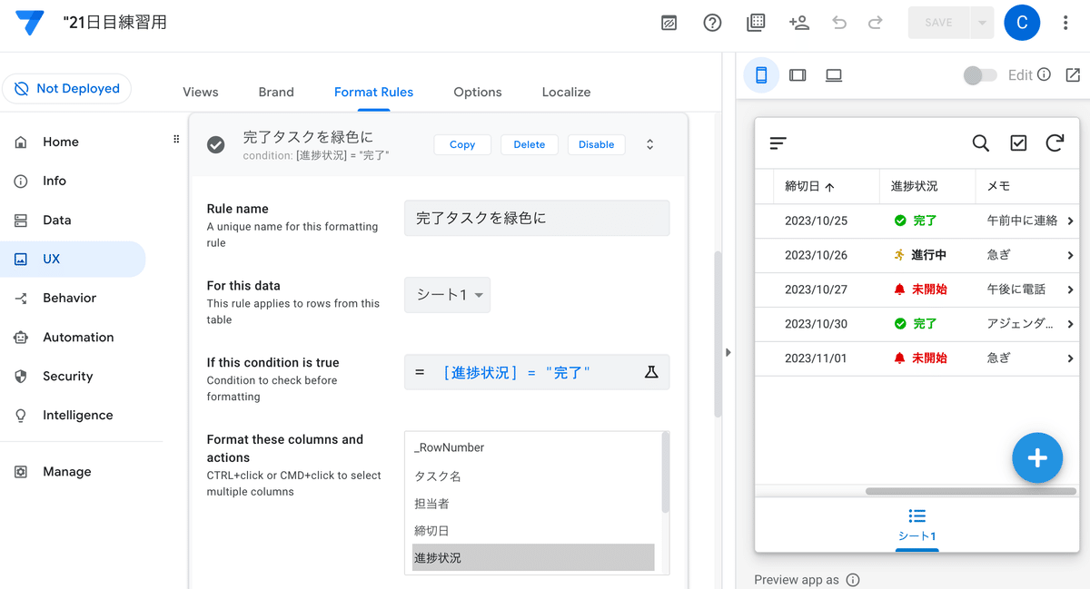Toggle multi-select mode in the preview toolbar
The height and width of the screenshot is (589, 1090).
(x=1017, y=142)
